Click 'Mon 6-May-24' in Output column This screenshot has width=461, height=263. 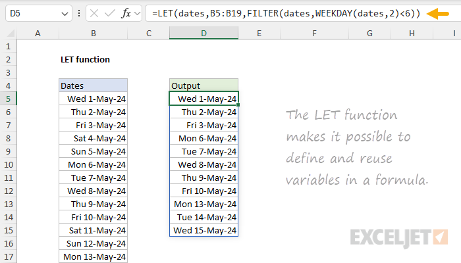[x=203, y=138]
